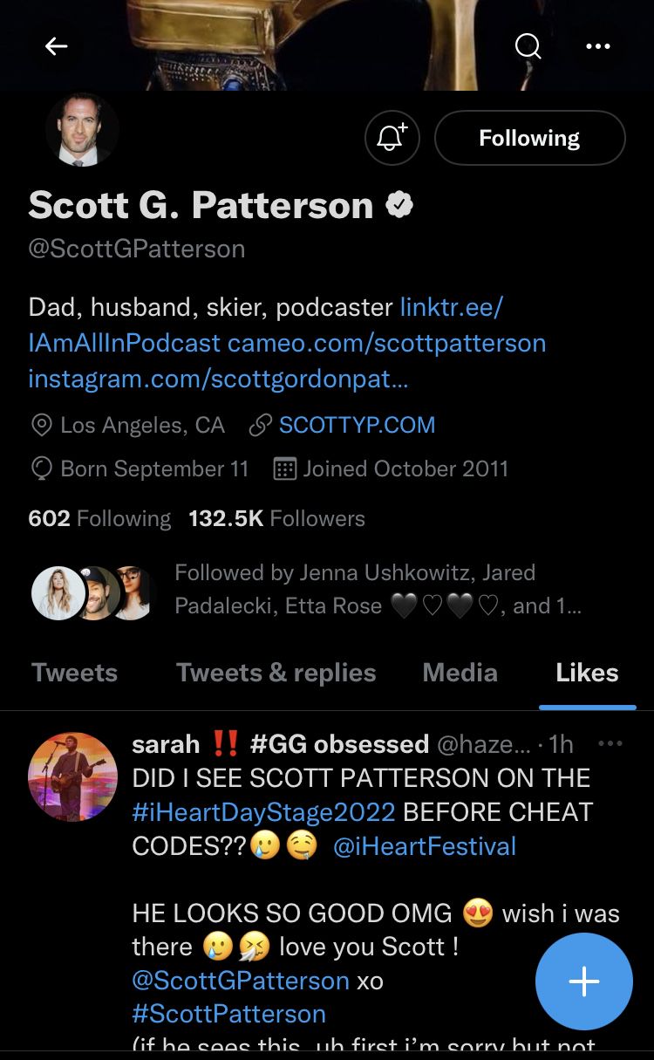Switch to the Tweets & replies tab

coord(276,673)
